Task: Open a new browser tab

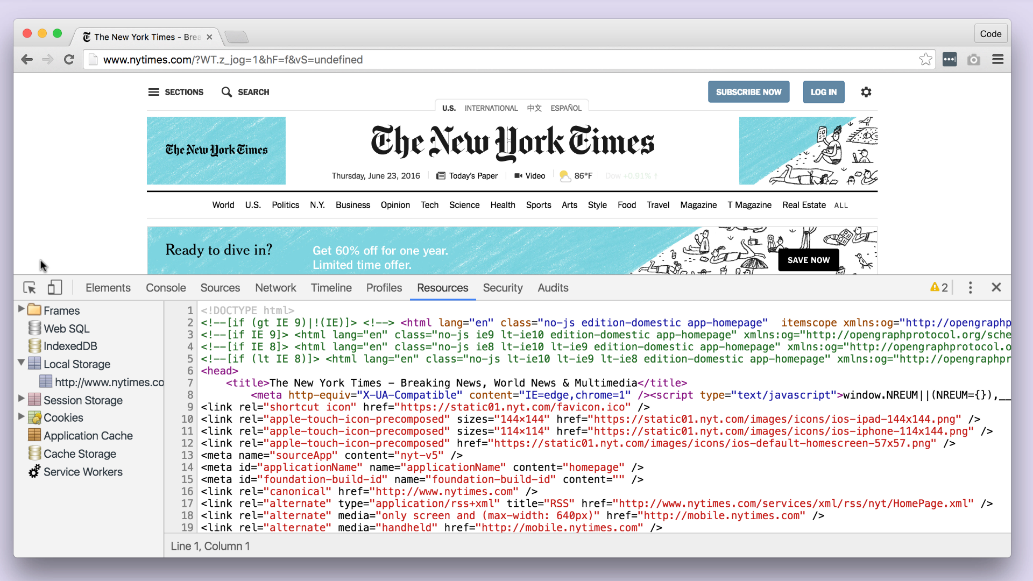Action: point(237,37)
